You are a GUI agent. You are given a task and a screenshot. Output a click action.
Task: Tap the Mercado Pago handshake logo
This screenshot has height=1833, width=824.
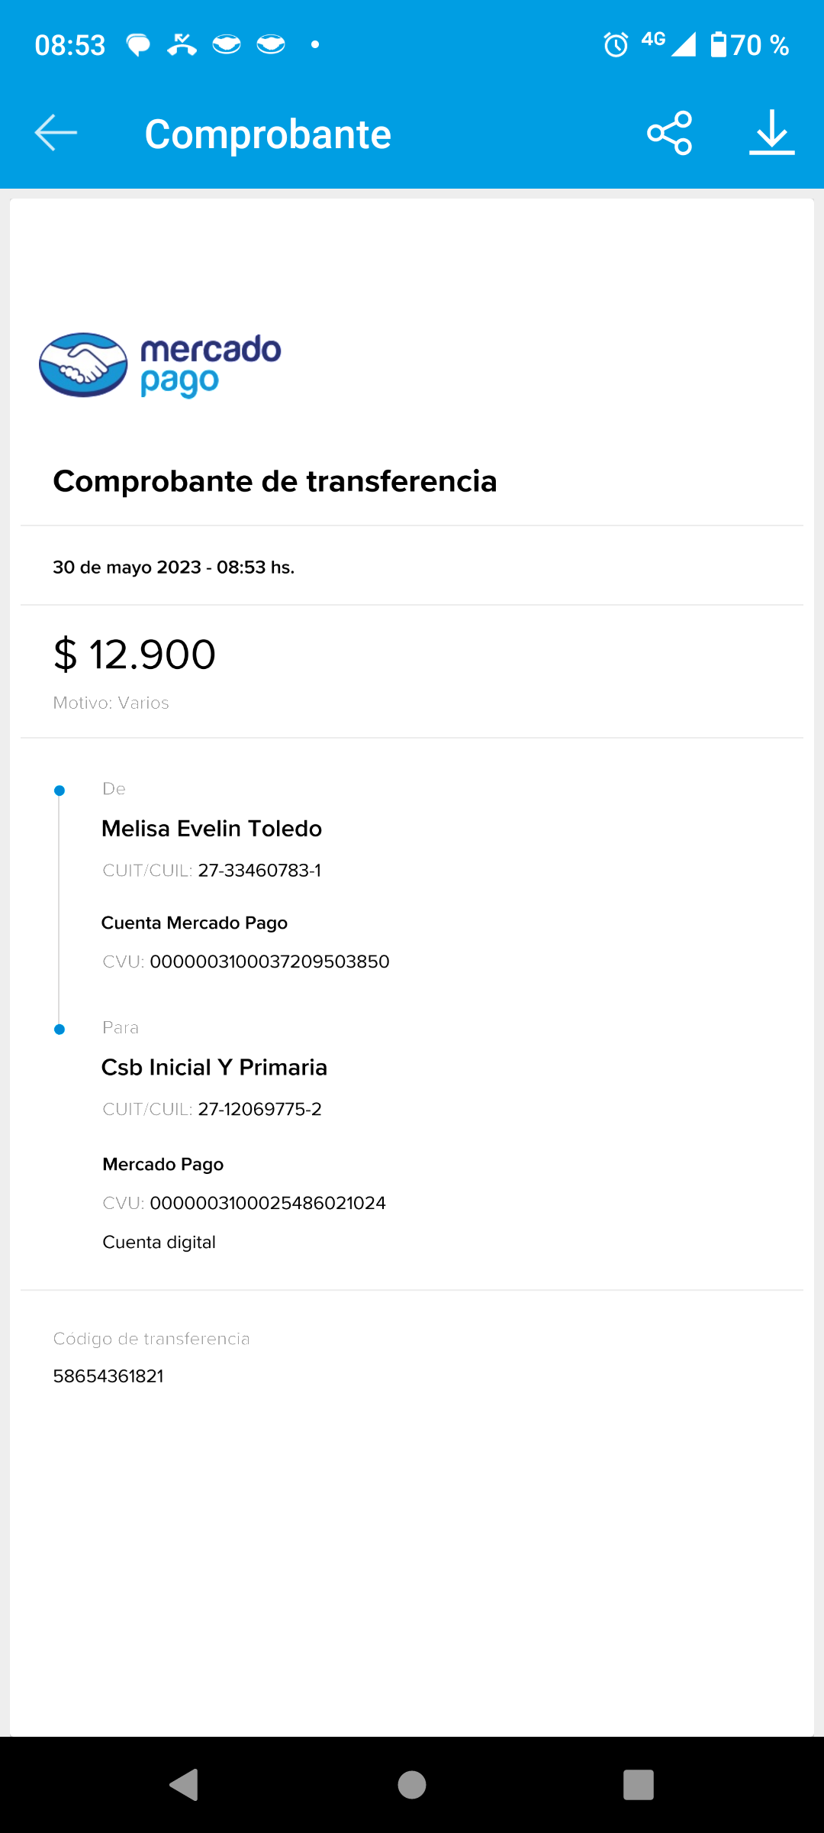point(83,365)
